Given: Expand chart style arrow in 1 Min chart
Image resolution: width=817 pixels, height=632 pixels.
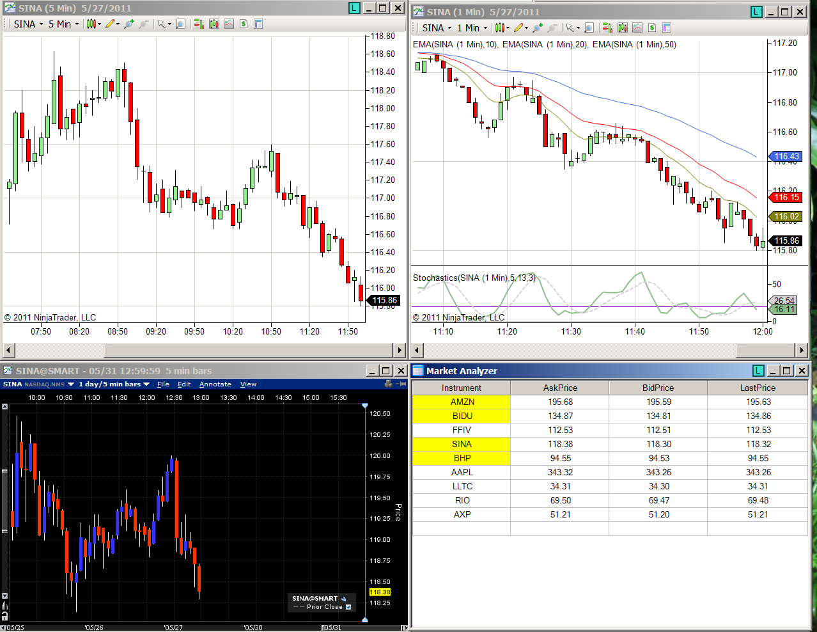Looking at the screenshot, I should coord(508,28).
